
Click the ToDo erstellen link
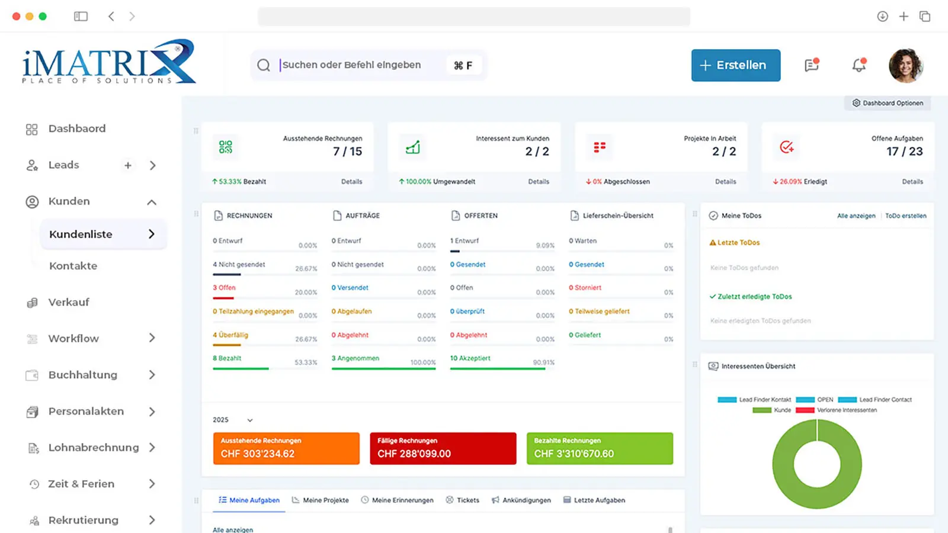(x=905, y=216)
